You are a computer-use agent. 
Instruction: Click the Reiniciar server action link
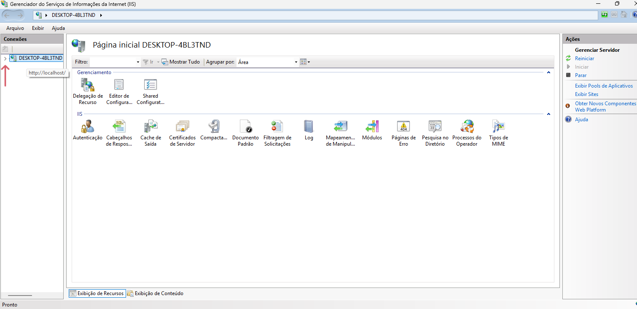pos(585,59)
